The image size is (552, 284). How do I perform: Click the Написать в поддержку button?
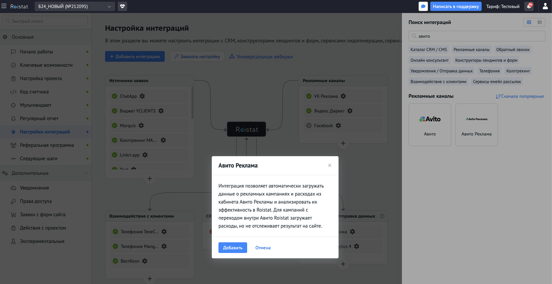(456, 6)
